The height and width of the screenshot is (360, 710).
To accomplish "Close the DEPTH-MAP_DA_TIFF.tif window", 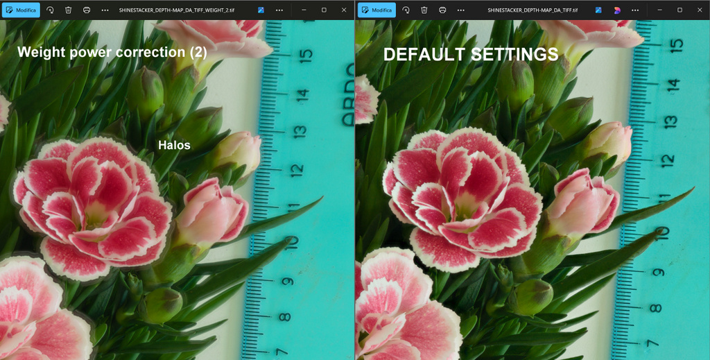I will pos(700,10).
